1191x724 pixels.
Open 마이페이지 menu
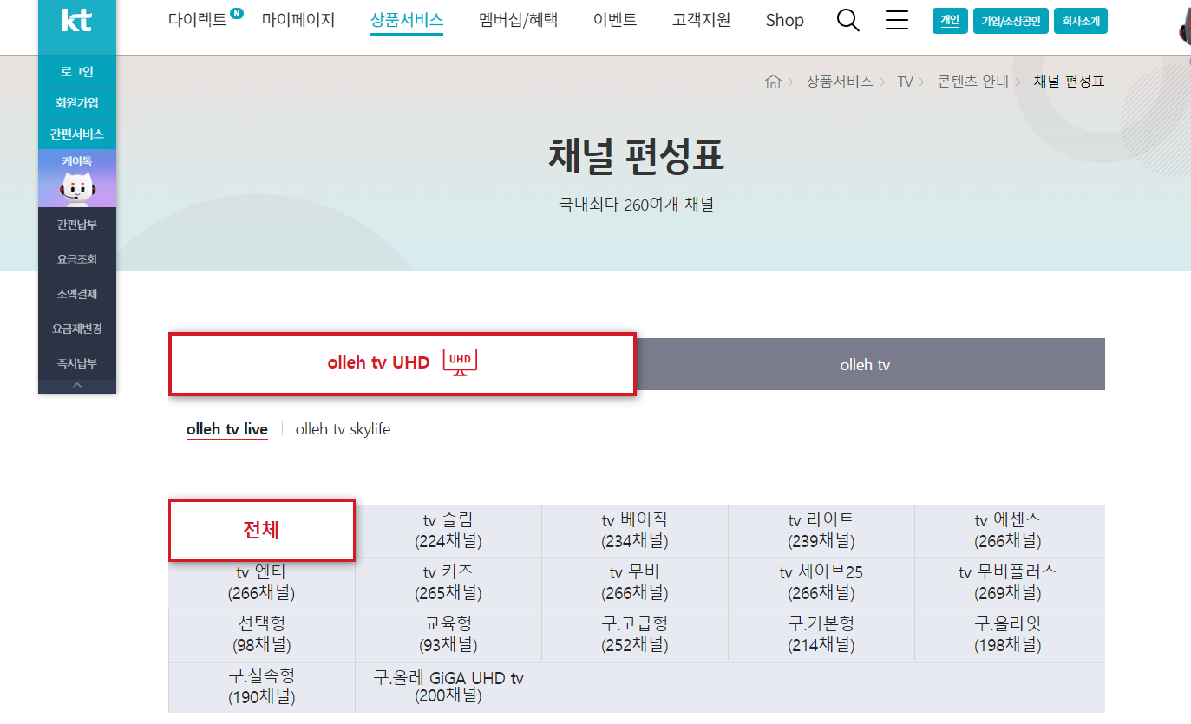point(298,20)
